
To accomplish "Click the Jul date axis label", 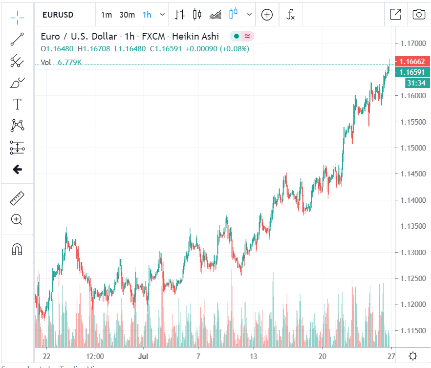I will [x=143, y=356].
